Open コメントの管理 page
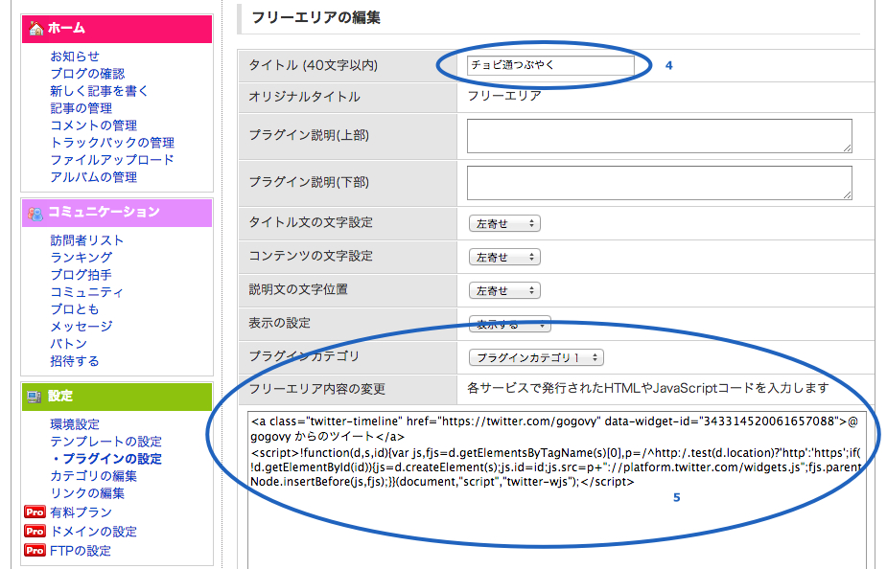 tap(93, 125)
